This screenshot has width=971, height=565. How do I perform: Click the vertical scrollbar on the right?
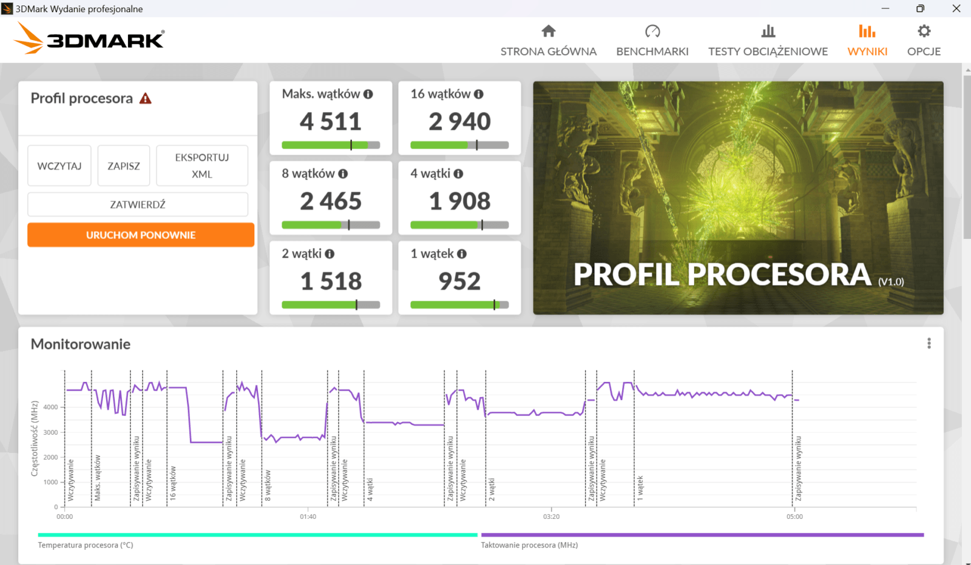coord(967,158)
